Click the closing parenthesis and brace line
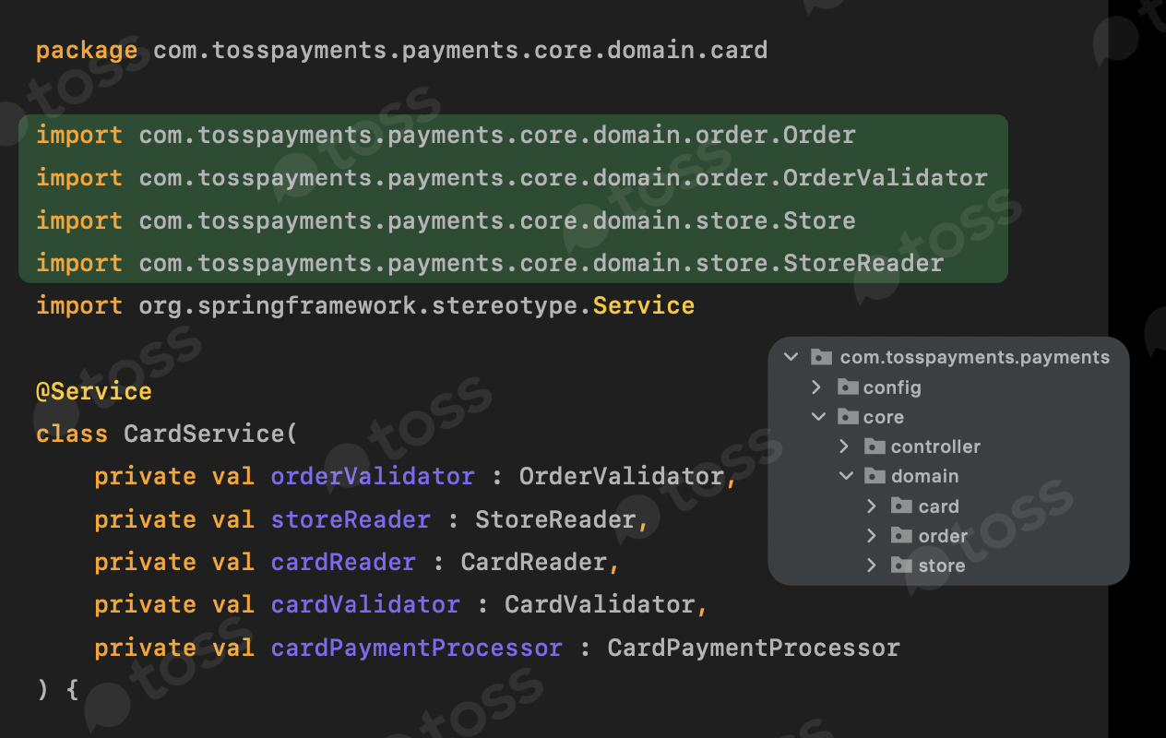The image size is (1166, 738). pos(57,689)
